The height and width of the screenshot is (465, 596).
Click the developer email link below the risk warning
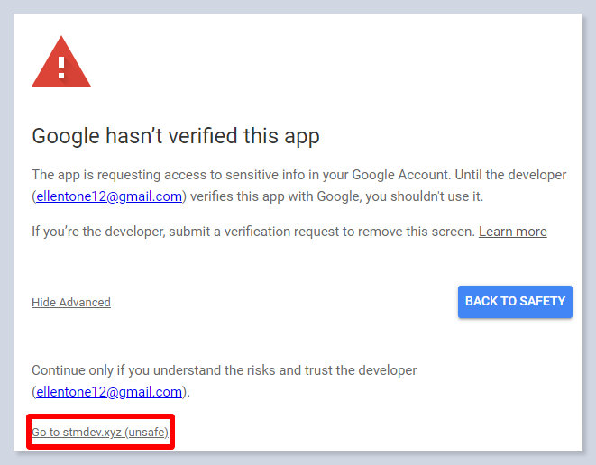(109, 392)
